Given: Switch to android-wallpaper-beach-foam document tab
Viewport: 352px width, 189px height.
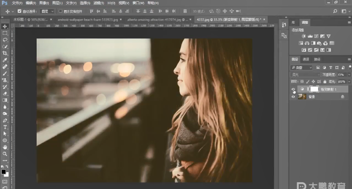Looking at the screenshot, I should coord(80,20).
